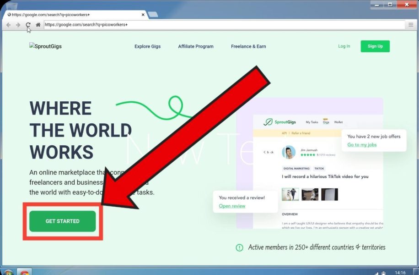Go to the browser home page icon
This screenshot has height=275, width=419.
(x=38, y=25)
